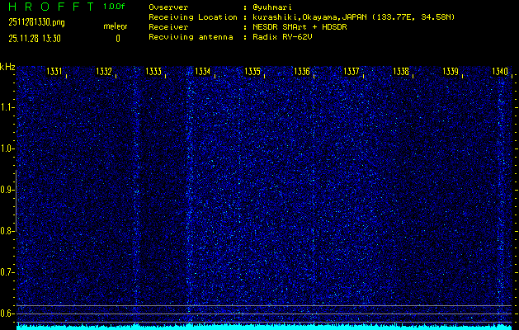The width and height of the screenshot is (519, 330).
Task: Click the 0.7 frequency axis label
Action: point(7,271)
